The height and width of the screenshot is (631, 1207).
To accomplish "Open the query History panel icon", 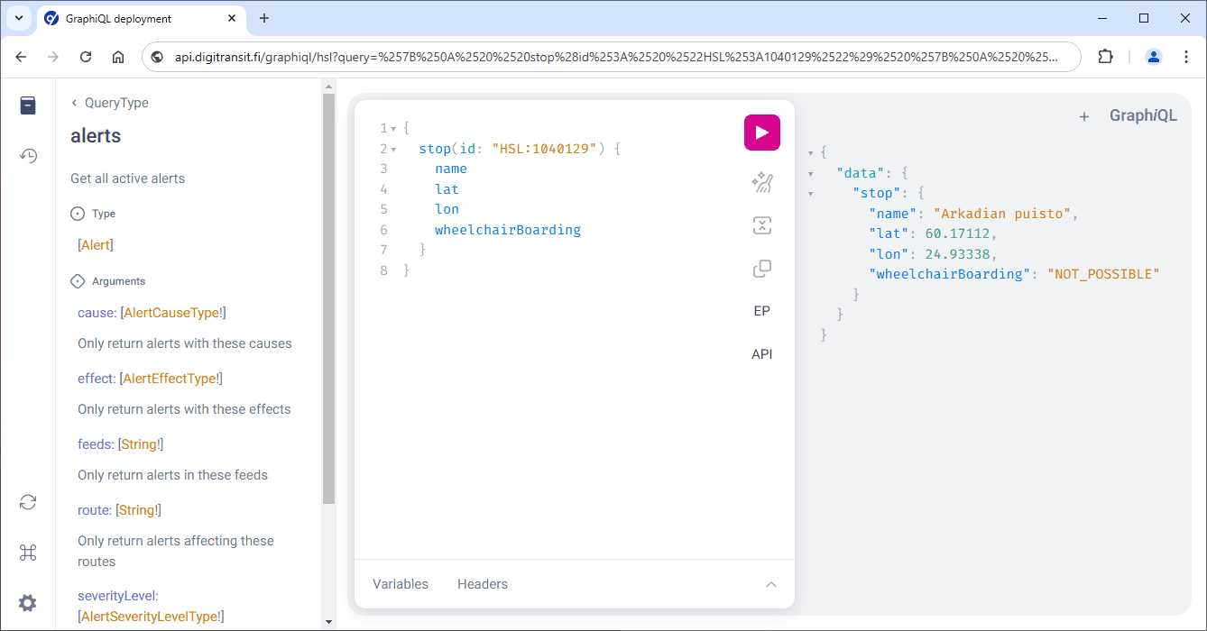I will click(x=28, y=156).
